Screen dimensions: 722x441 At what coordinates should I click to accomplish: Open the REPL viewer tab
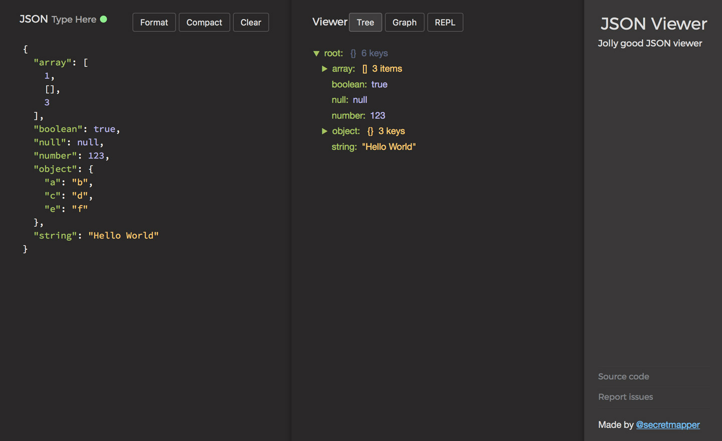445,22
